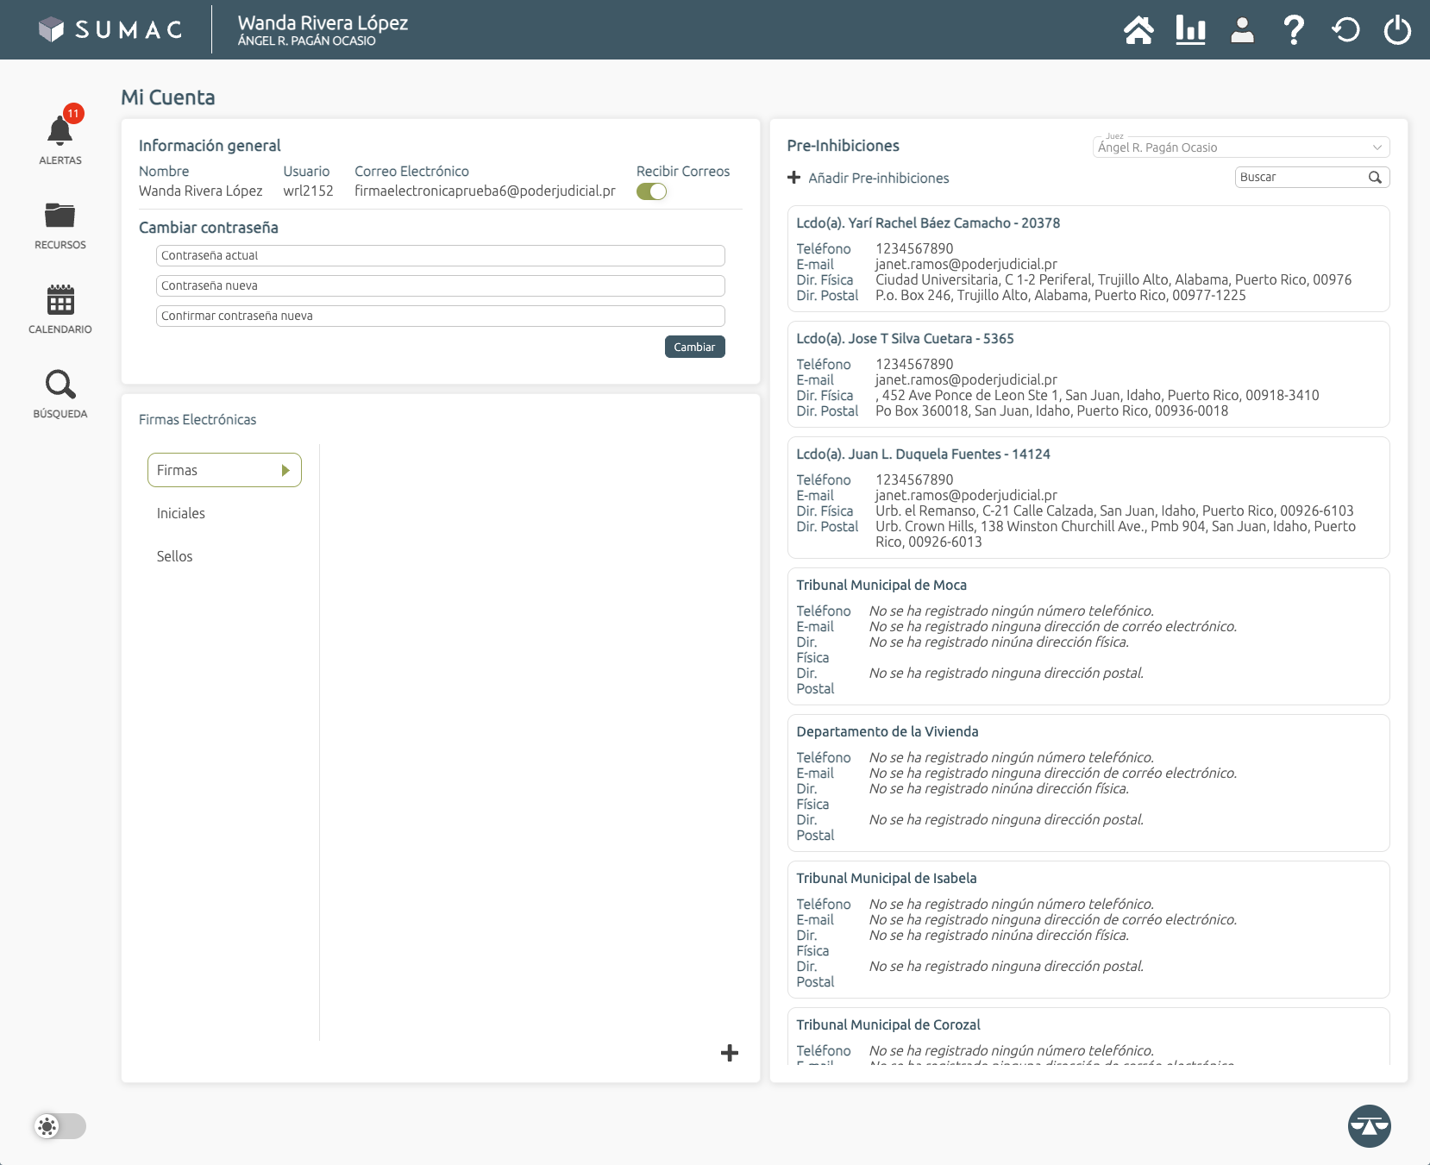Select the Firmas tab

pos(224,470)
